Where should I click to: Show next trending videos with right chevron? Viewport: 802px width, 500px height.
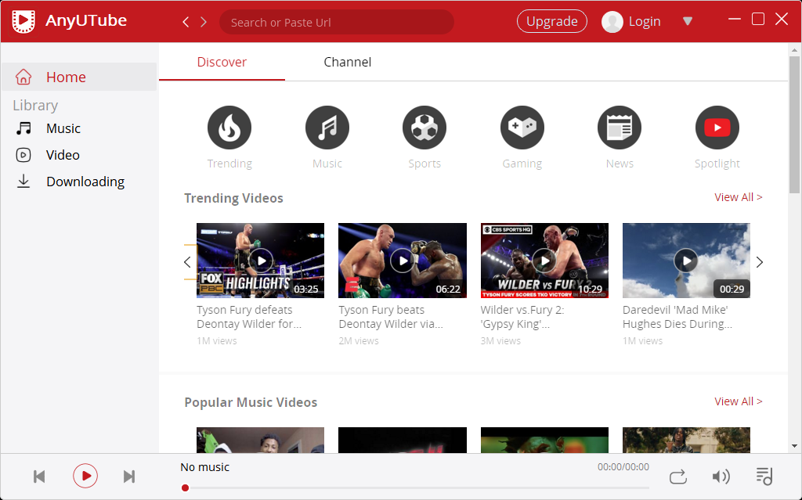point(760,262)
